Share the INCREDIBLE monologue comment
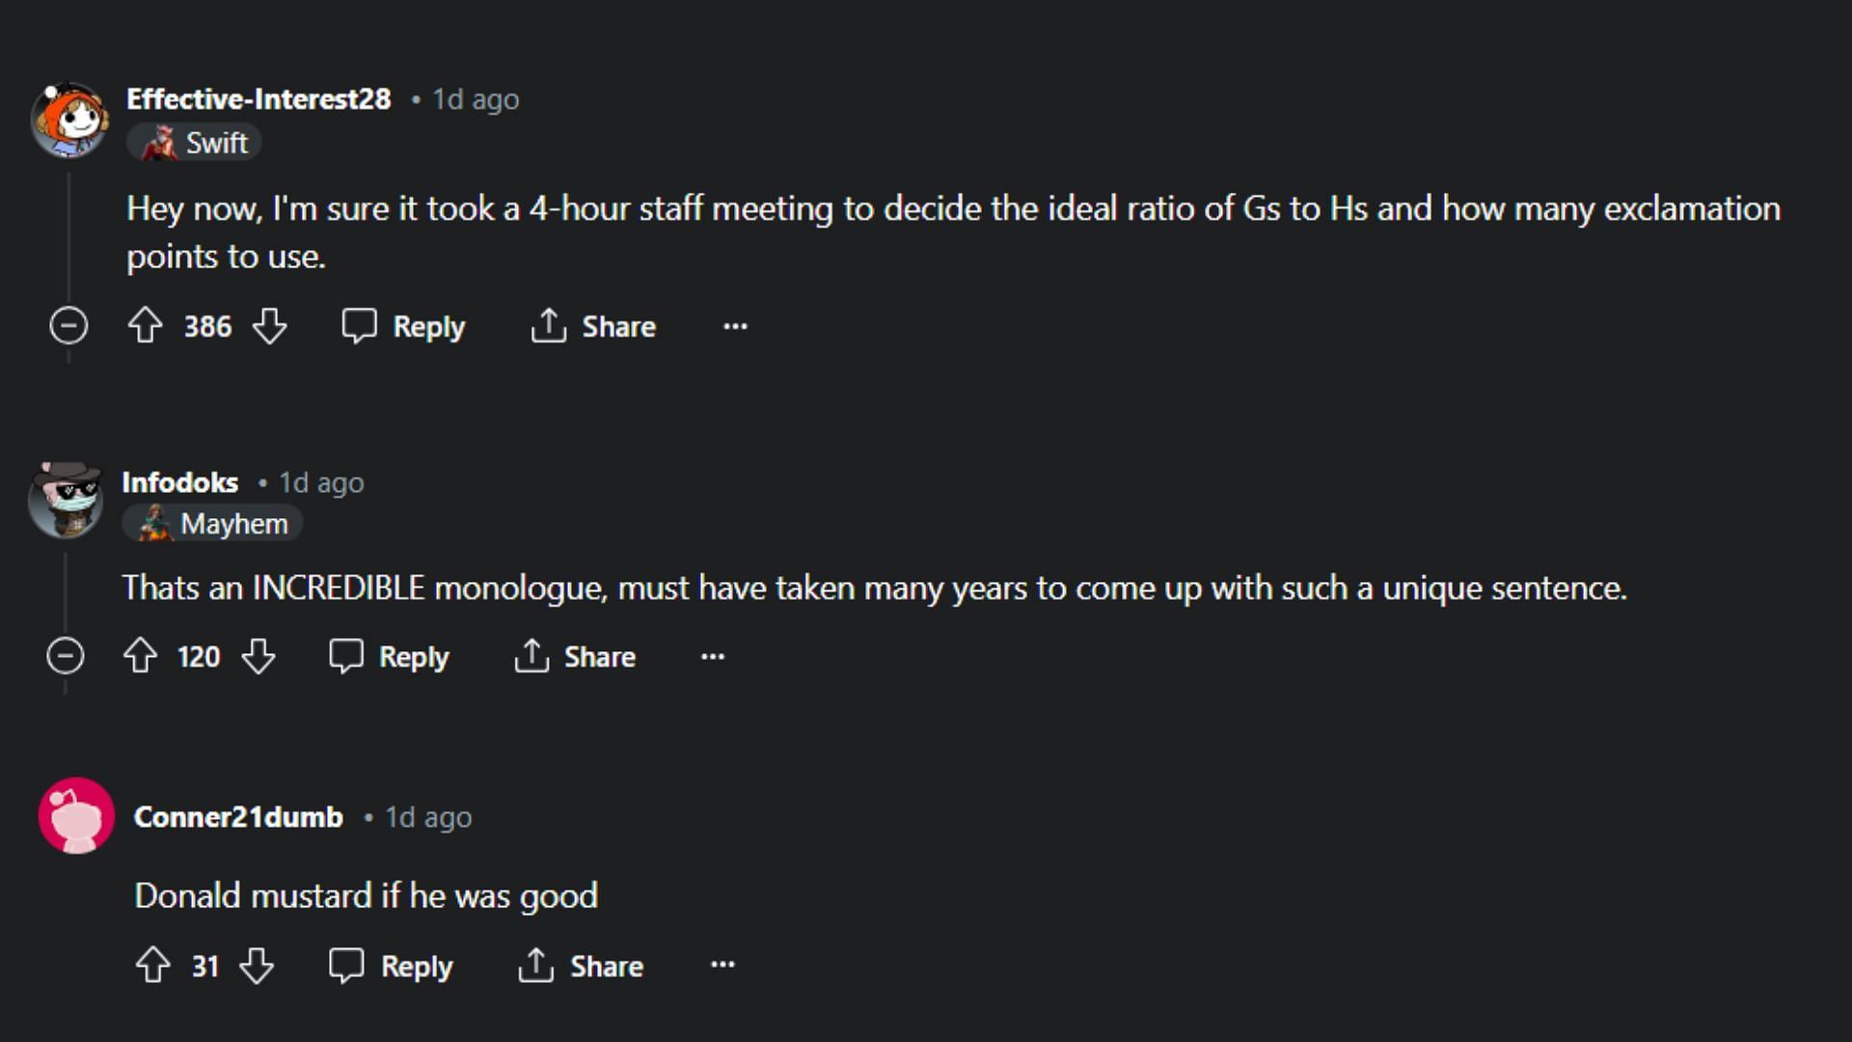 pos(575,656)
